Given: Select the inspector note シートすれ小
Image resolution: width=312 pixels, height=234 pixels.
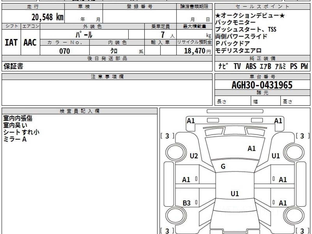Looking at the screenshot, I should tap(21, 132).
